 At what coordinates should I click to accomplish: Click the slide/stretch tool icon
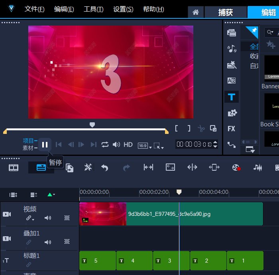tap(192, 167)
